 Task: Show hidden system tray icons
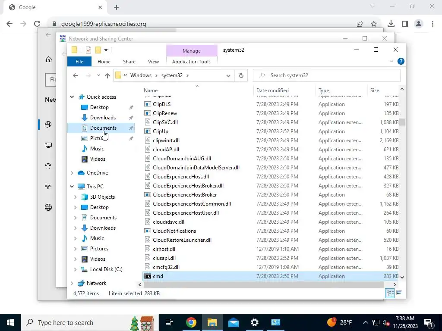(x=365, y=322)
